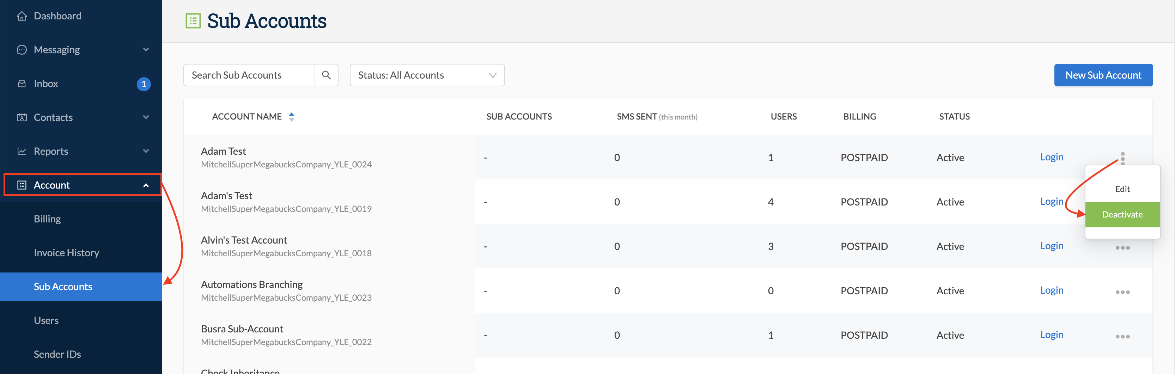
Task: Expand the Messaging menu chevron
Action: click(146, 49)
